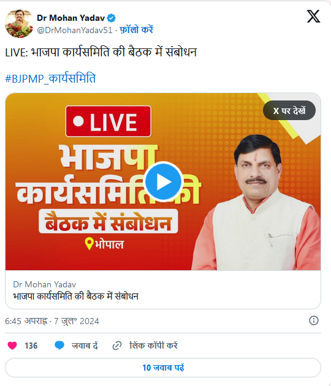This screenshot has height=386, width=331.
Task: Play the live video
Action: tap(163, 182)
